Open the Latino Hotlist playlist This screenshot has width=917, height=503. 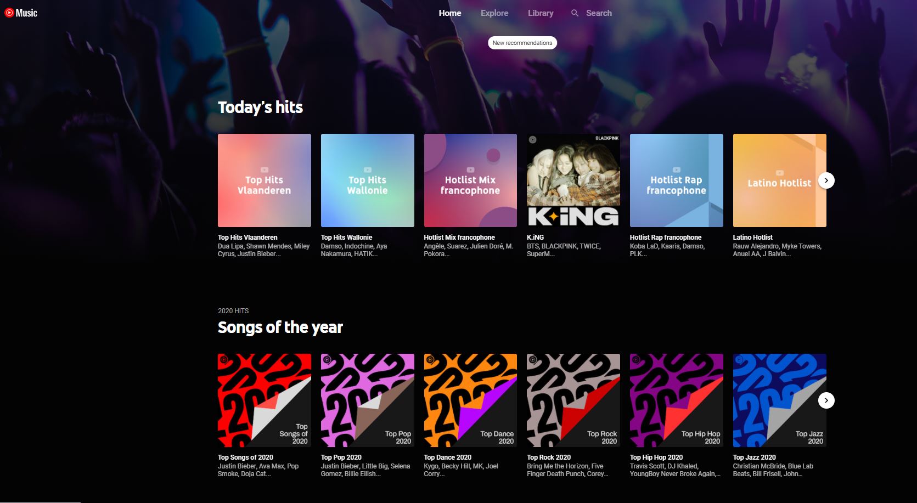(779, 180)
